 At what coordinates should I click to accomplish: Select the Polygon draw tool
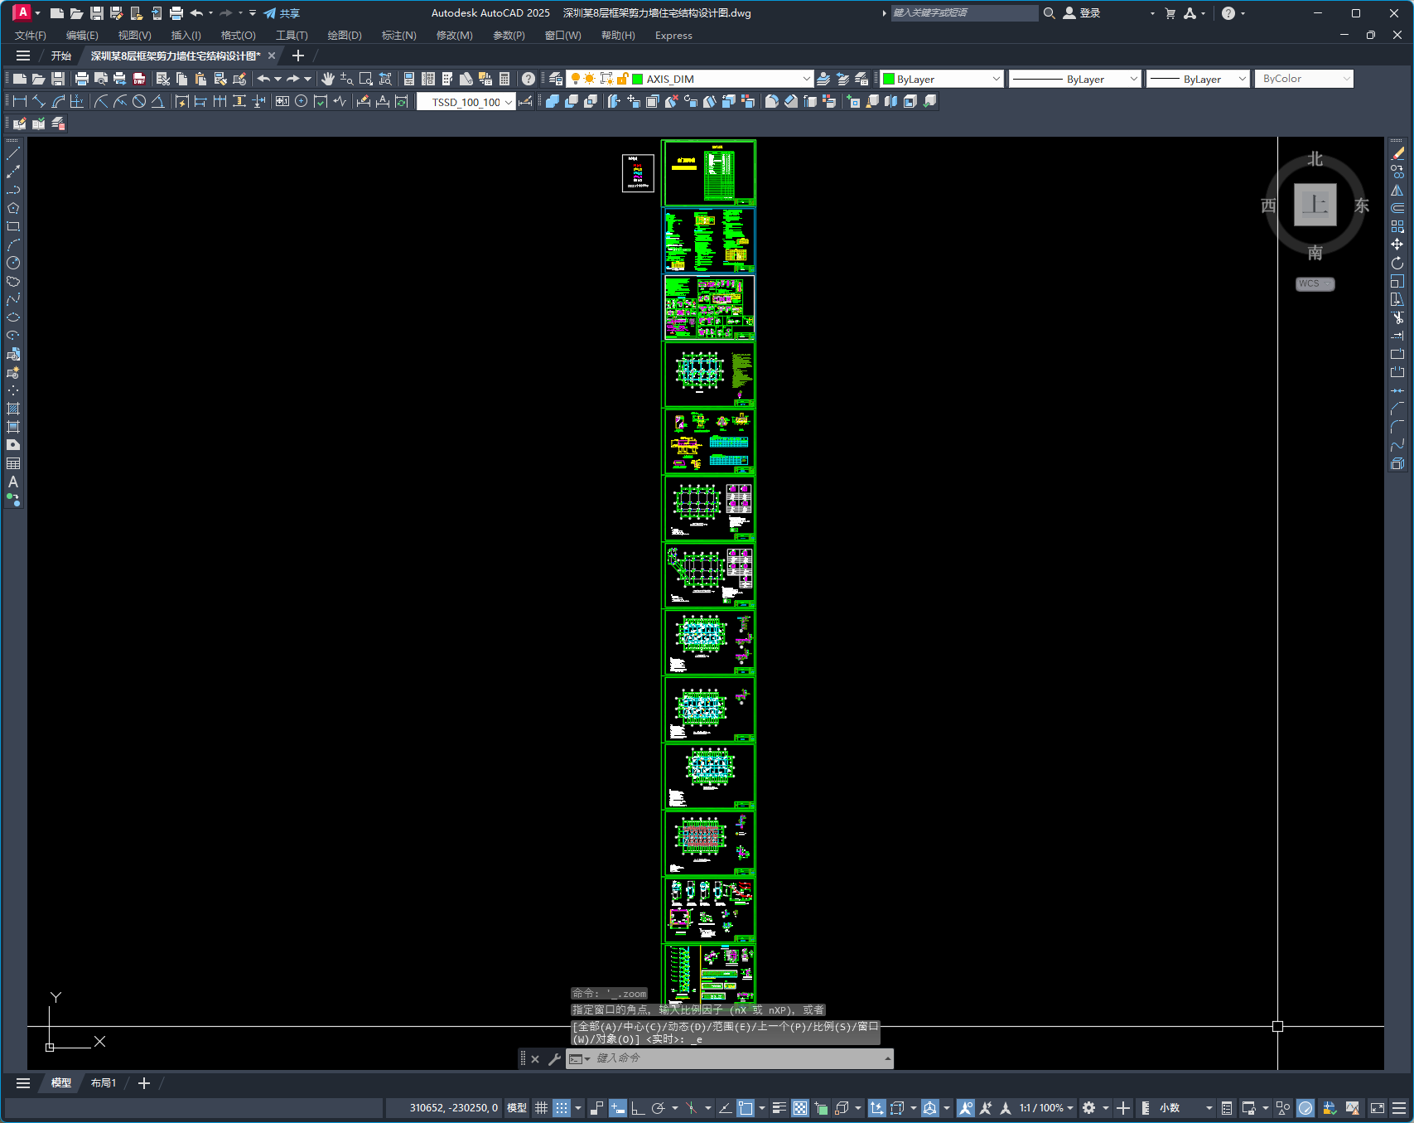click(13, 208)
